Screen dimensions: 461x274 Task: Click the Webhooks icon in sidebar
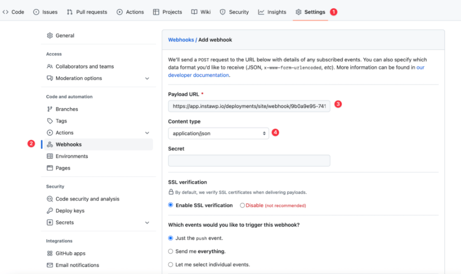click(50, 144)
